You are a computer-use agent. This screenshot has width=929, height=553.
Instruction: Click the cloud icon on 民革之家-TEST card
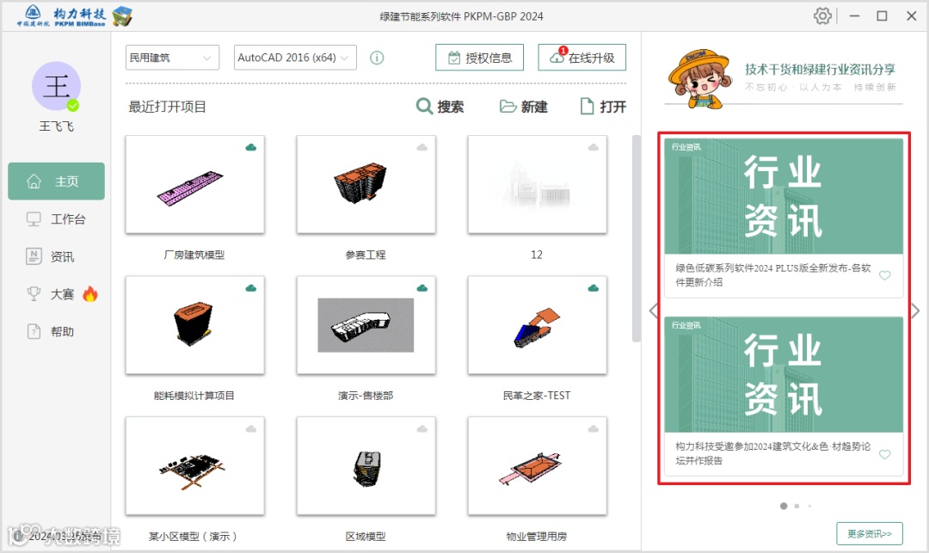tap(593, 288)
